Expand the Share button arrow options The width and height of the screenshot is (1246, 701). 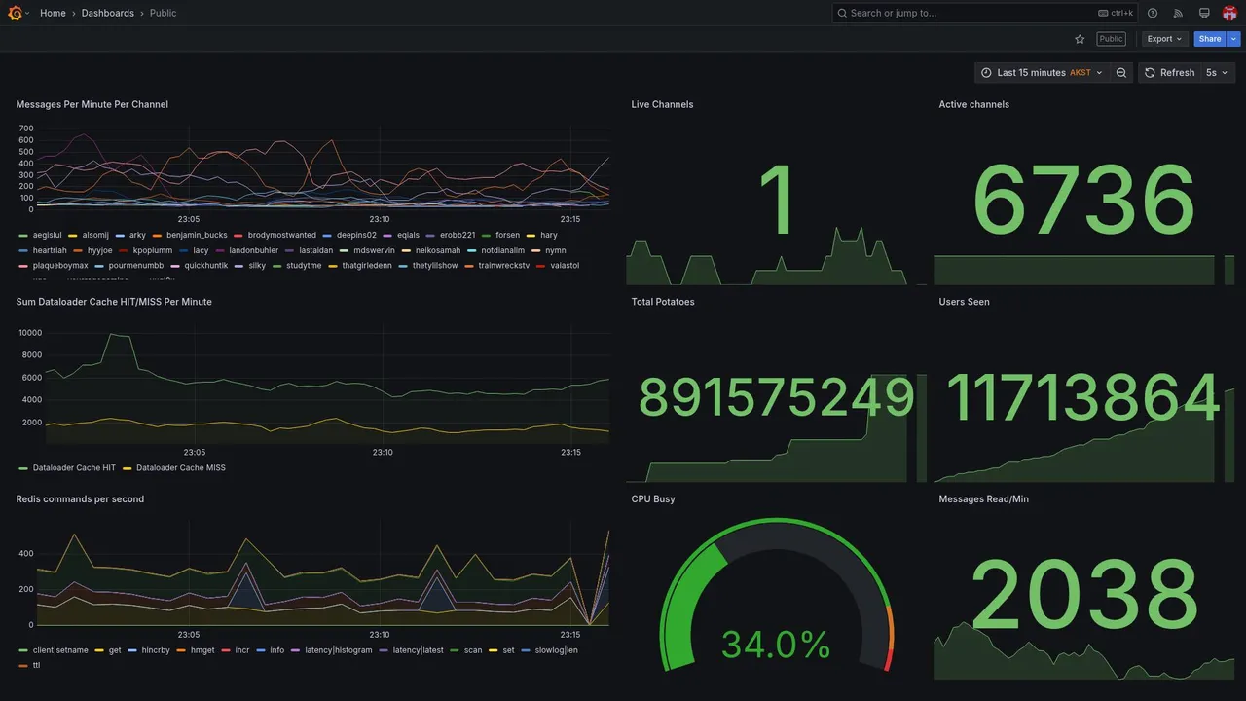point(1234,39)
